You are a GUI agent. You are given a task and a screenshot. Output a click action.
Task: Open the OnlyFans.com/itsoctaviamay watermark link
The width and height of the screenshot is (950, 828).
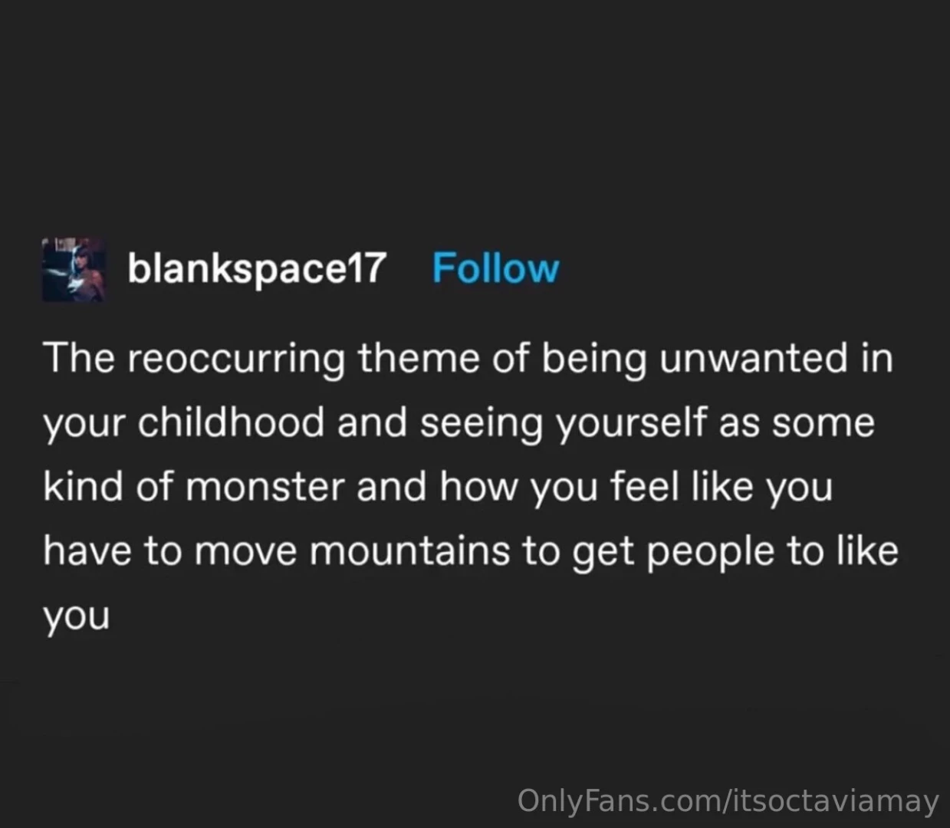pos(728,803)
